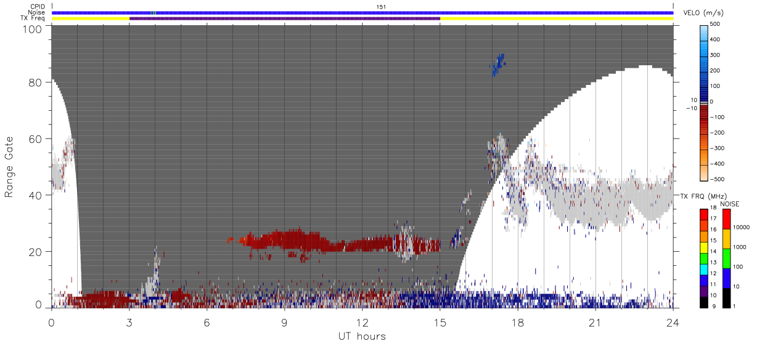Click the 6 tick on UT hours axis

207,322
